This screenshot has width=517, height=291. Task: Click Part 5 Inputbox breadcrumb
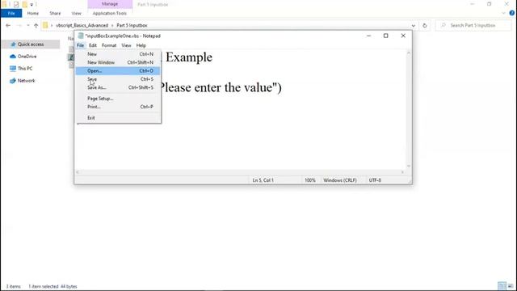pos(132,25)
